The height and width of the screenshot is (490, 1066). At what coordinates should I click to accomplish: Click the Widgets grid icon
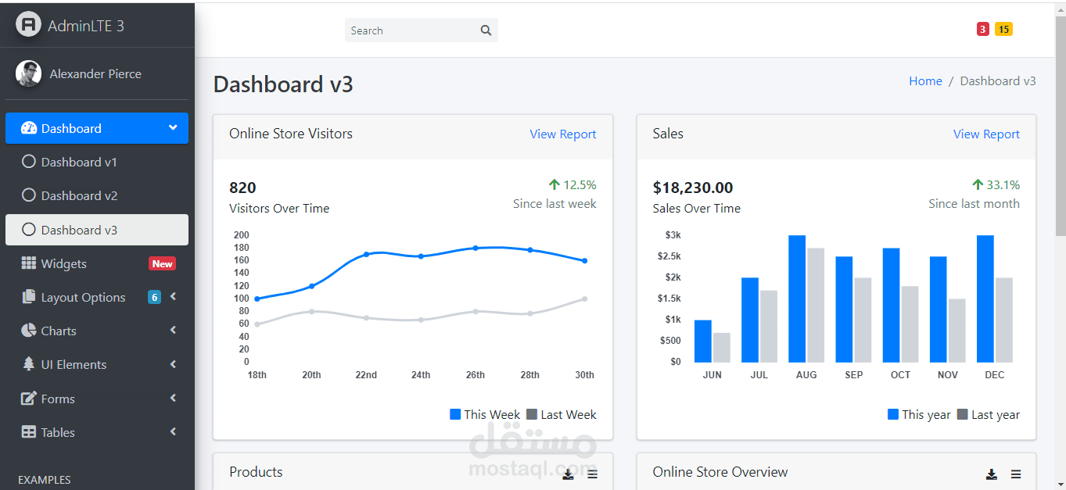[28, 263]
